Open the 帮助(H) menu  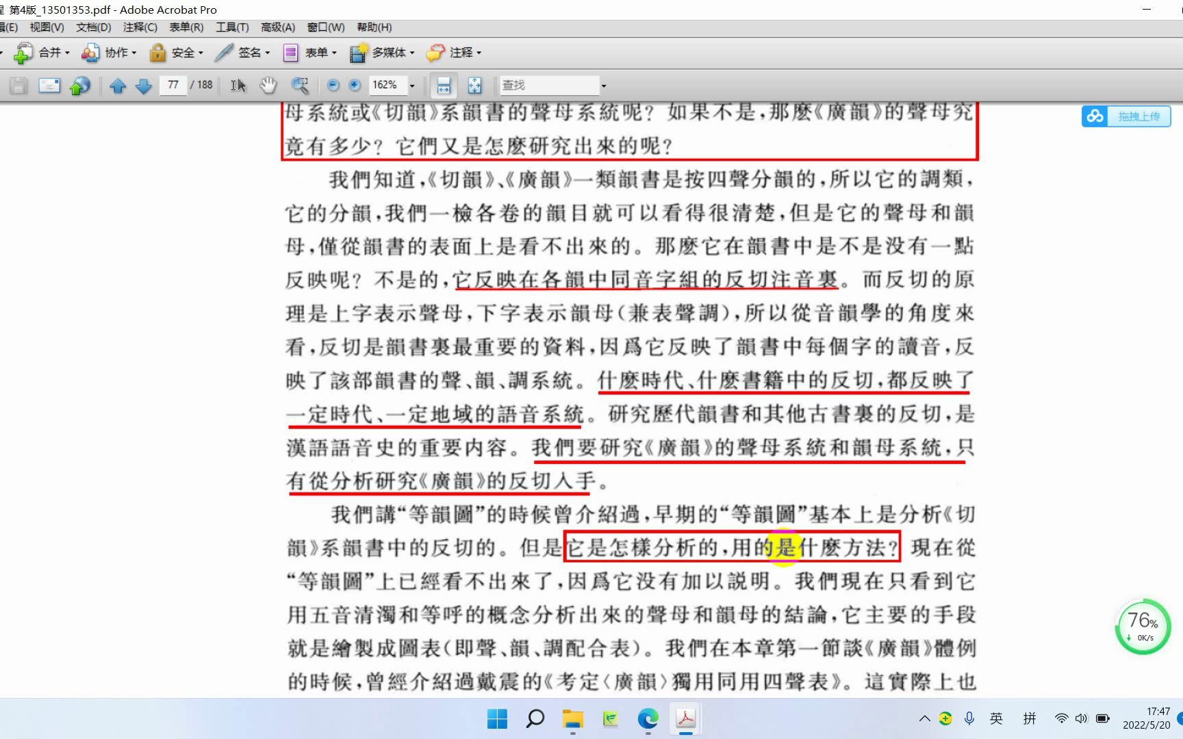(374, 27)
